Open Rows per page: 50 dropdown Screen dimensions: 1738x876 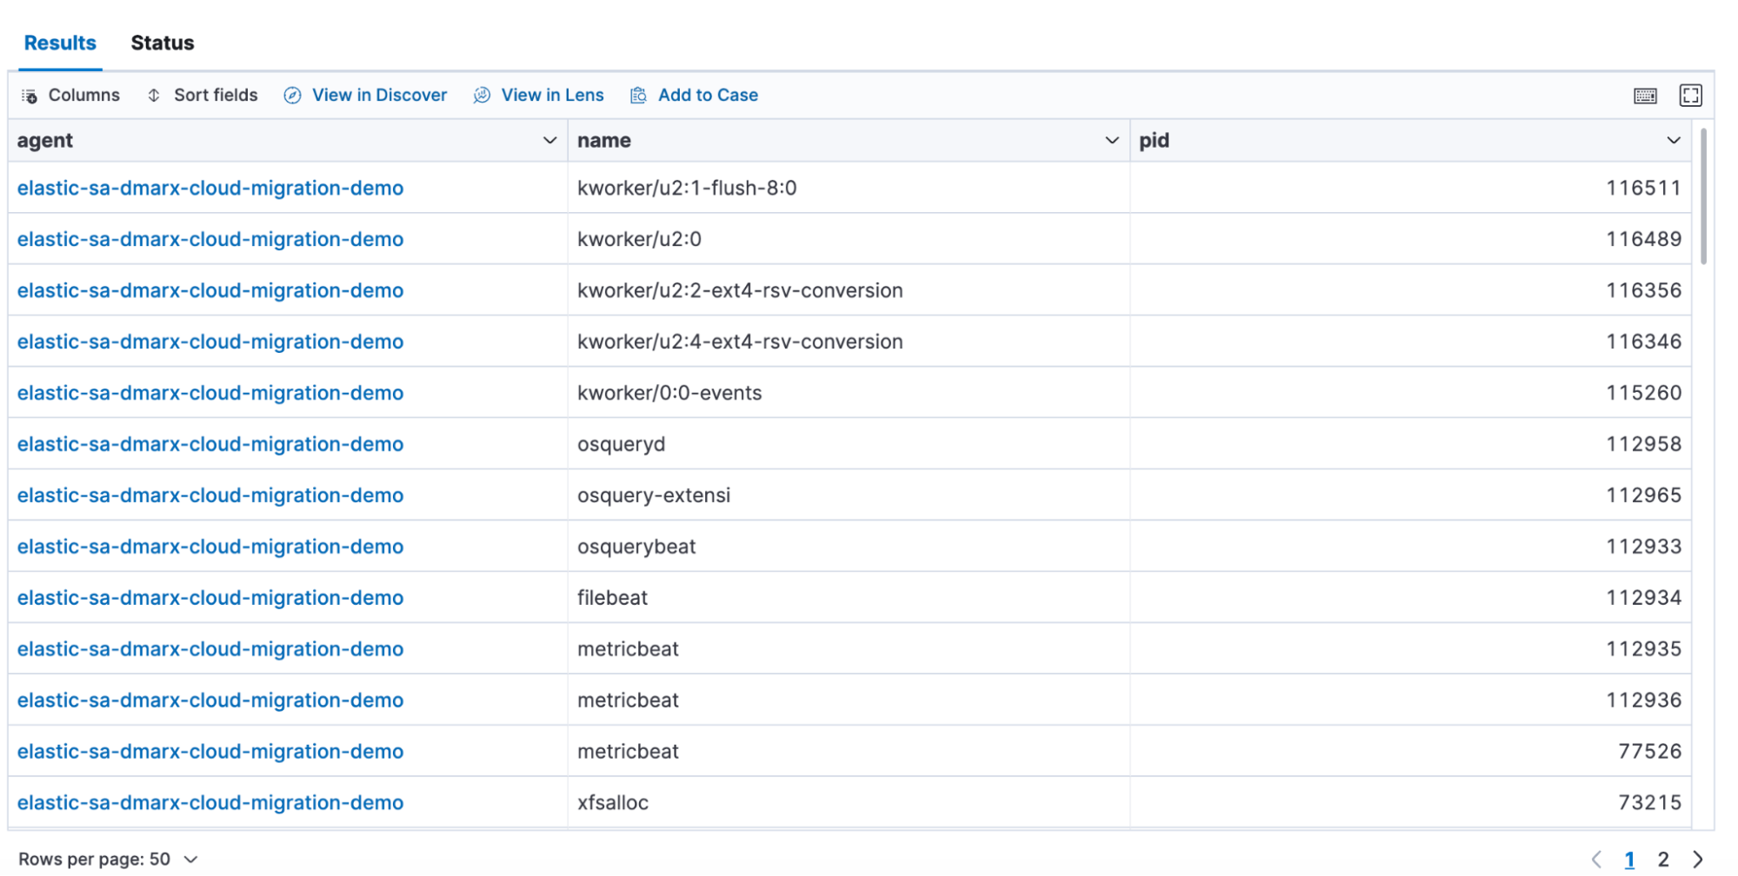point(108,859)
